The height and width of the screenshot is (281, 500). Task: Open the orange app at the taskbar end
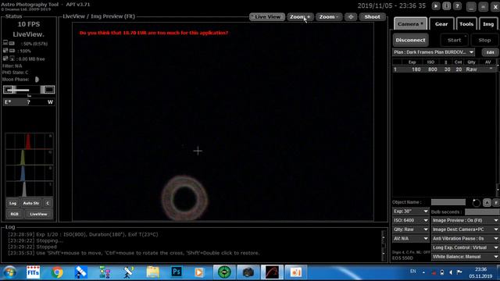295,272
